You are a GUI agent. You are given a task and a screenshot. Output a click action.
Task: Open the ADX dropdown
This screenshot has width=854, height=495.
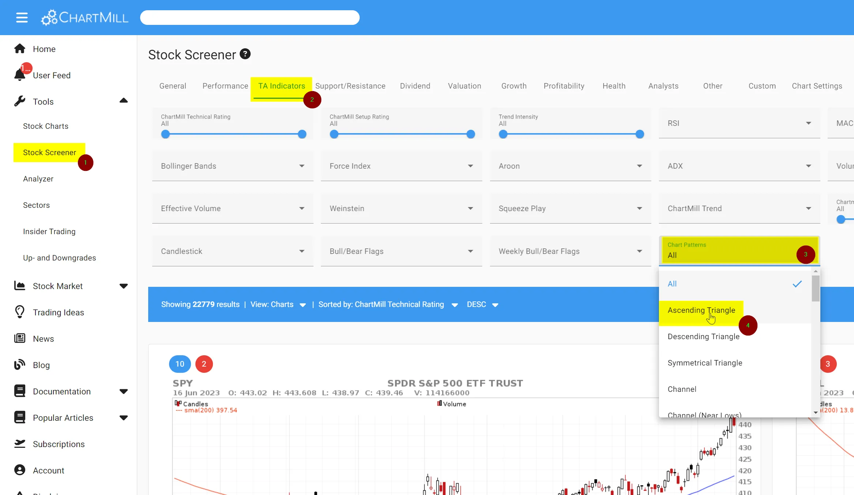[x=739, y=166]
